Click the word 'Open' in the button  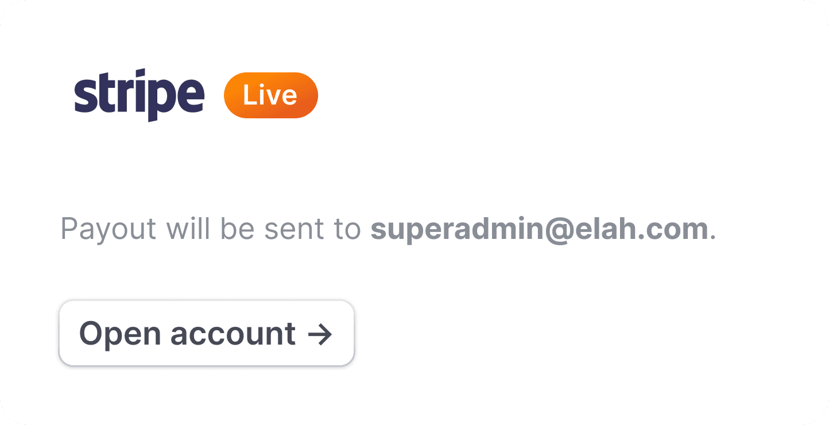pos(121,334)
